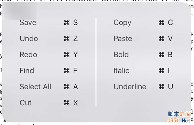
Task: Click the command symbol next to X
Action: pos(67,103)
